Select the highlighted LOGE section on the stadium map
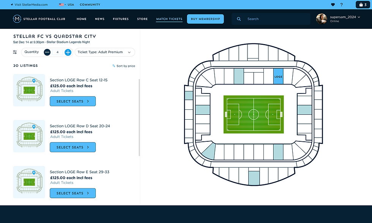 (278, 77)
